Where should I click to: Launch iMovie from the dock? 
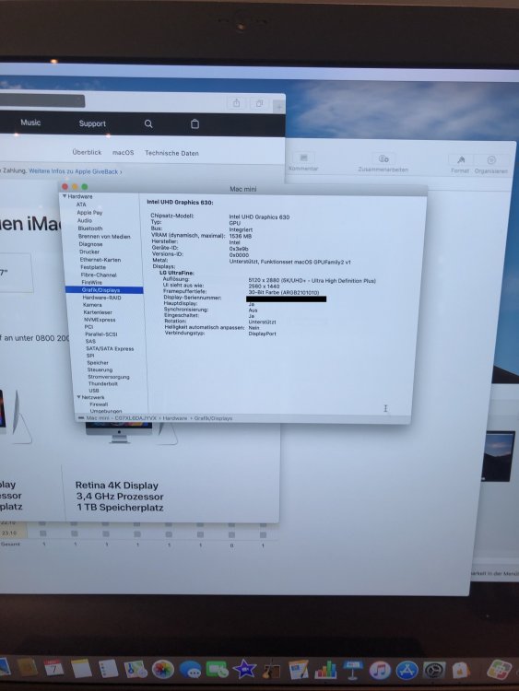click(x=244, y=670)
